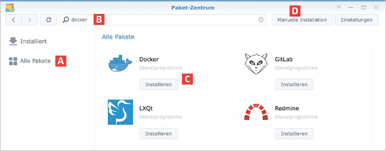Click the back navigation arrow

[14, 20]
